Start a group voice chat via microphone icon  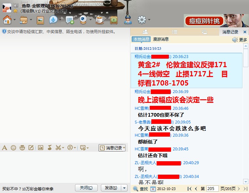[x=52, y=20]
